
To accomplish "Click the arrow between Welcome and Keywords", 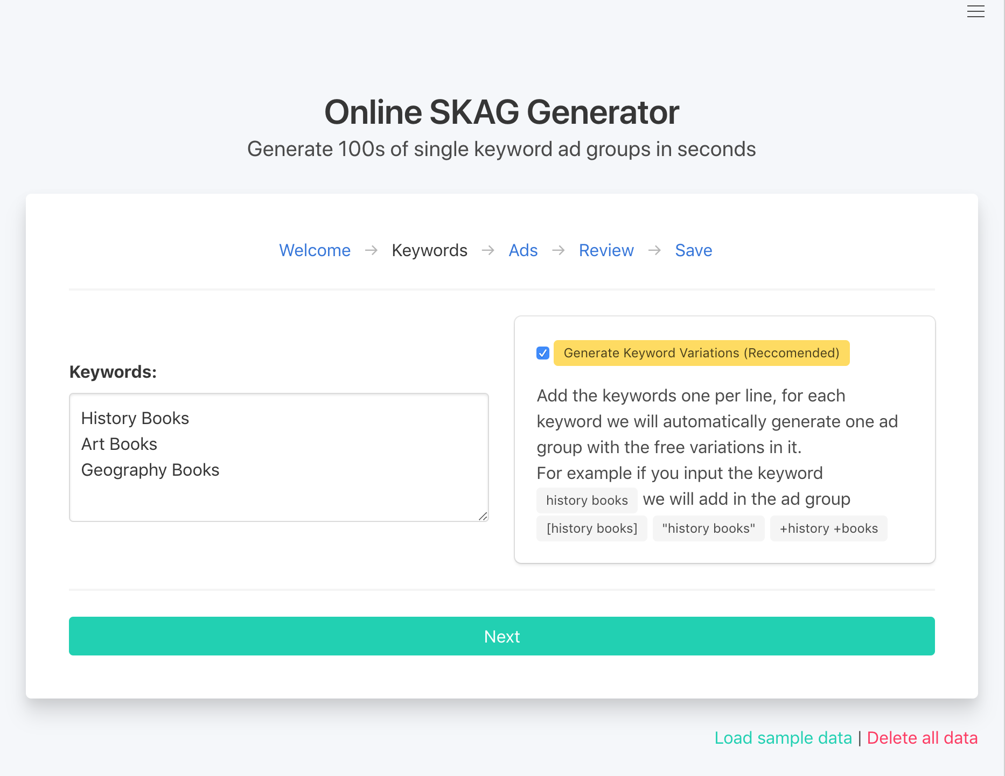I will click(x=371, y=251).
